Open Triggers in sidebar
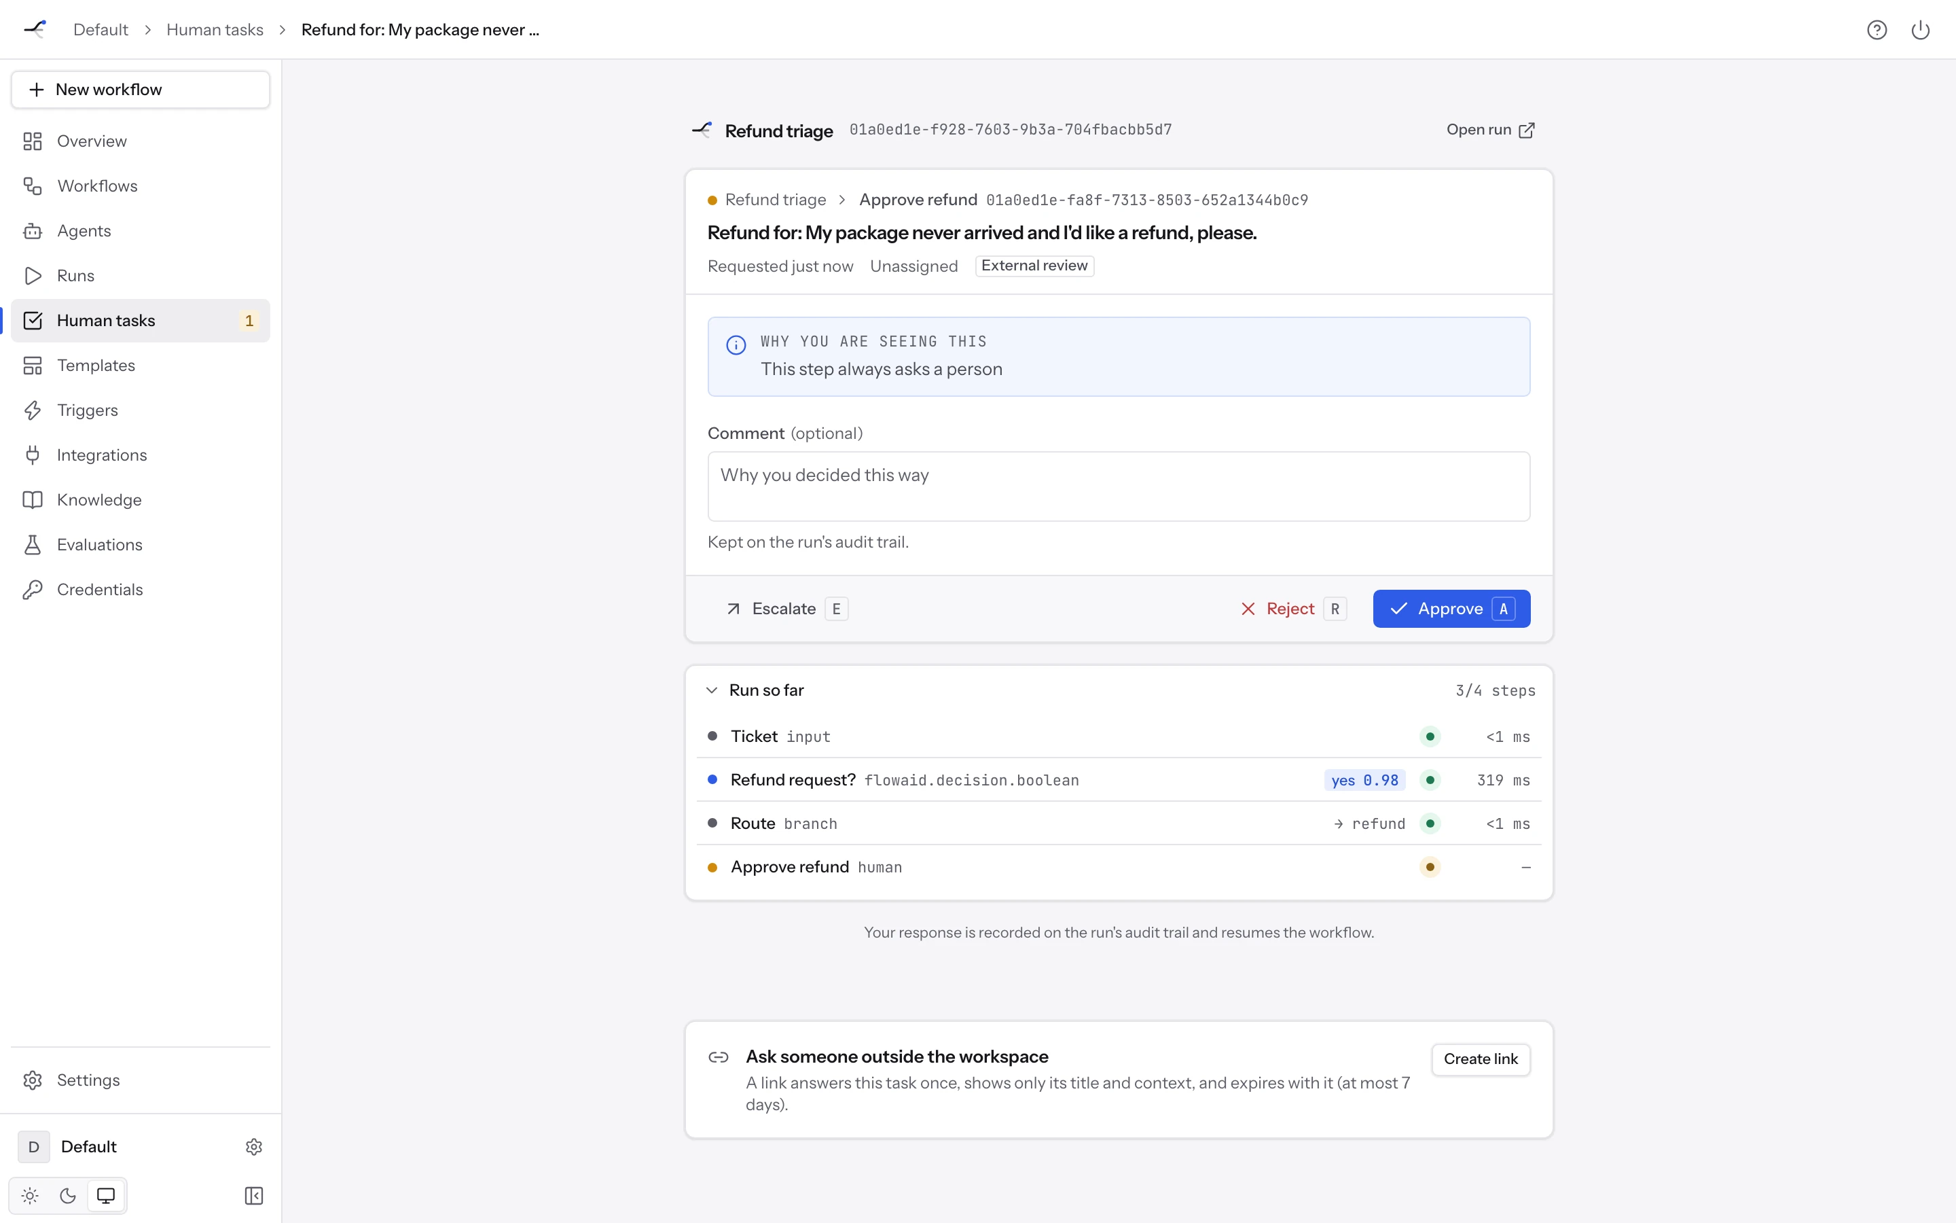 (141, 411)
